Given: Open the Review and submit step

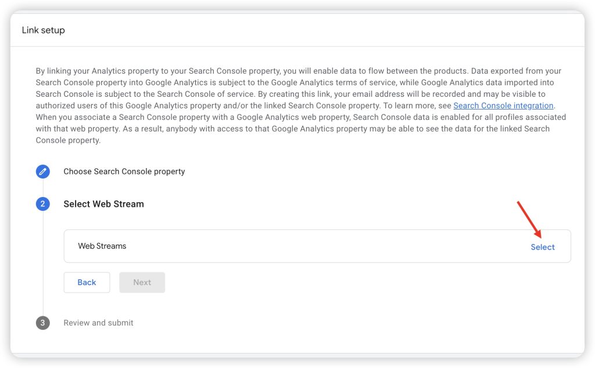Looking at the screenshot, I should [98, 323].
